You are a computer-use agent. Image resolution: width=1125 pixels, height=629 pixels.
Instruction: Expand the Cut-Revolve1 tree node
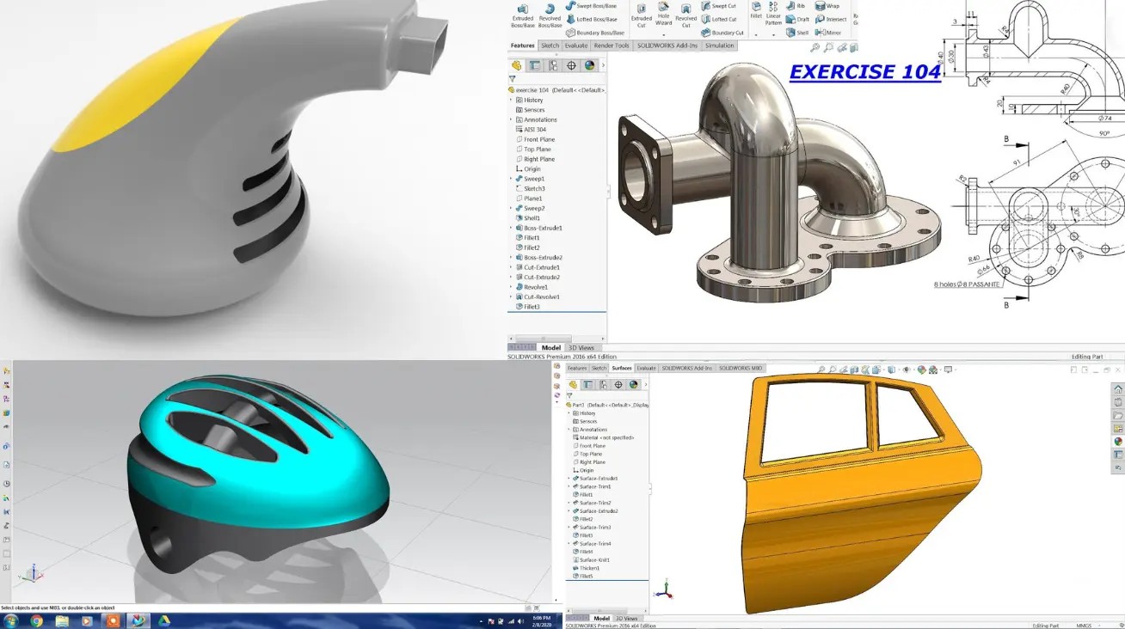tap(511, 296)
